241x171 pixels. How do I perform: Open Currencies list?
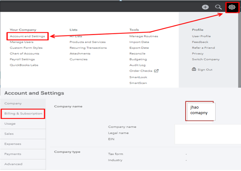tap(78, 59)
